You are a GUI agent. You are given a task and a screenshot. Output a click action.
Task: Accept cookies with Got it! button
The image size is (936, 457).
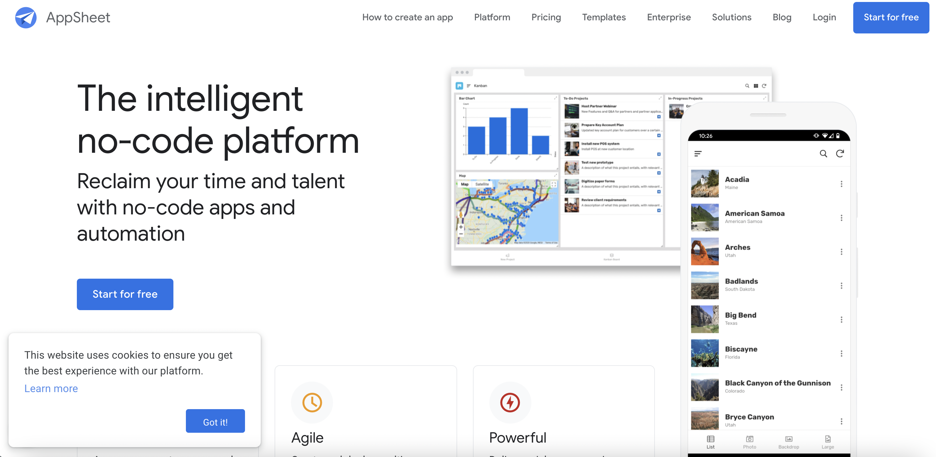[215, 421]
